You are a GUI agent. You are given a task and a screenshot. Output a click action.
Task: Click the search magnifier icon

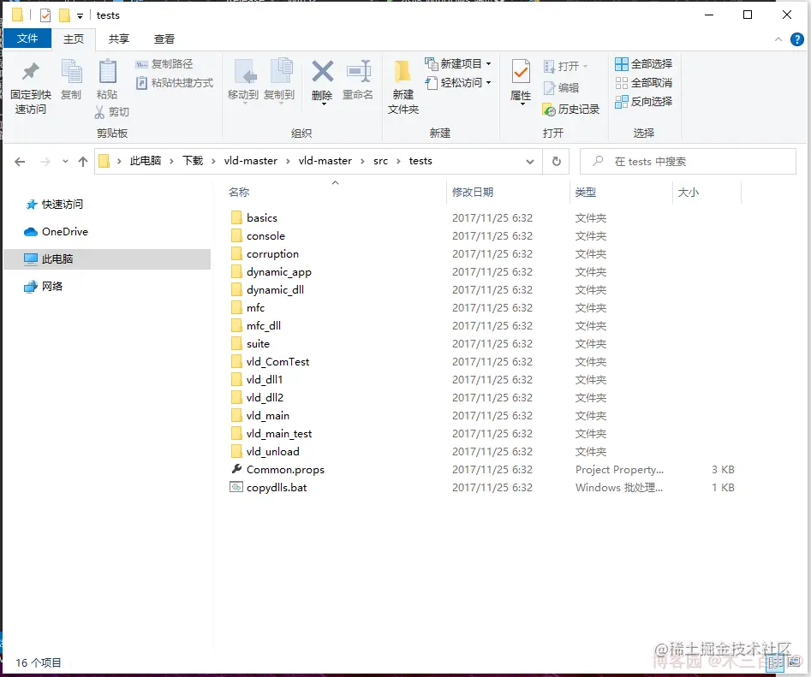tap(598, 161)
